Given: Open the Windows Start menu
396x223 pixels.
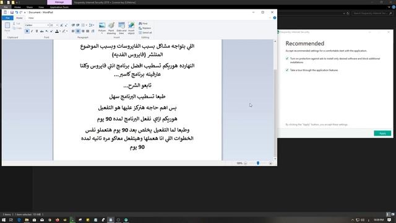Looking at the screenshot, I should (x=4, y=220).
